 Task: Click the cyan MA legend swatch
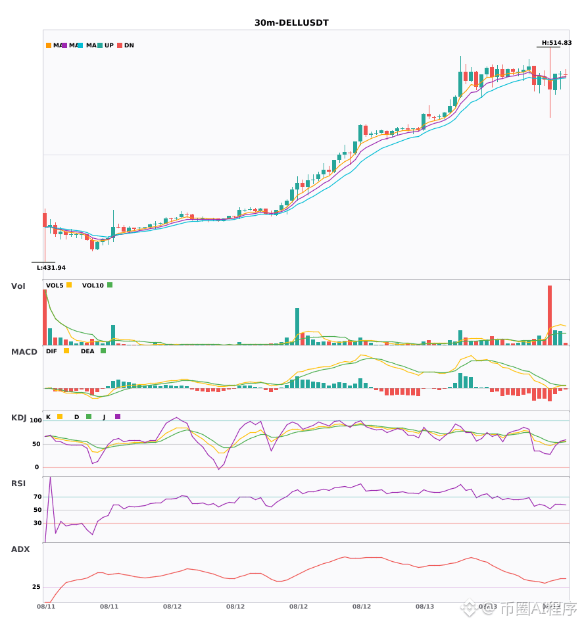click(80, 45)
